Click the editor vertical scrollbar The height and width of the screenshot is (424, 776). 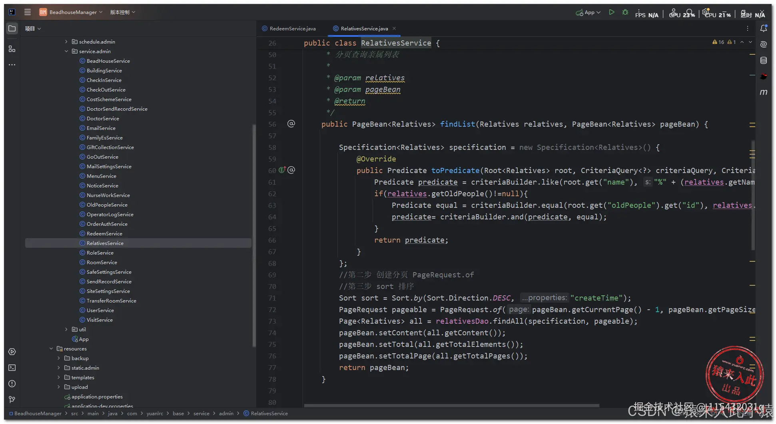(x=753, y=195)
